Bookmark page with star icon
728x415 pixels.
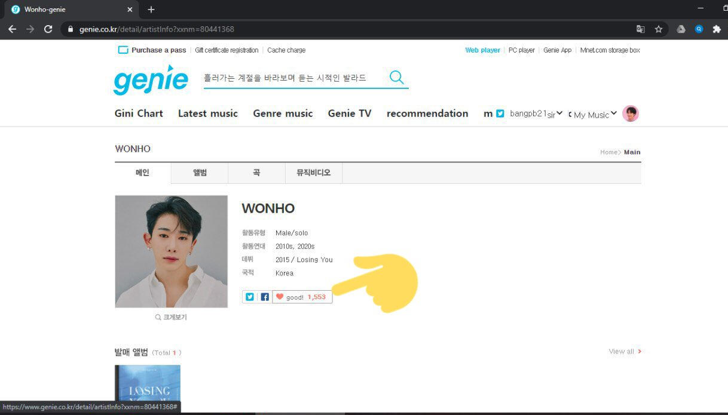(x=658, y=29)
